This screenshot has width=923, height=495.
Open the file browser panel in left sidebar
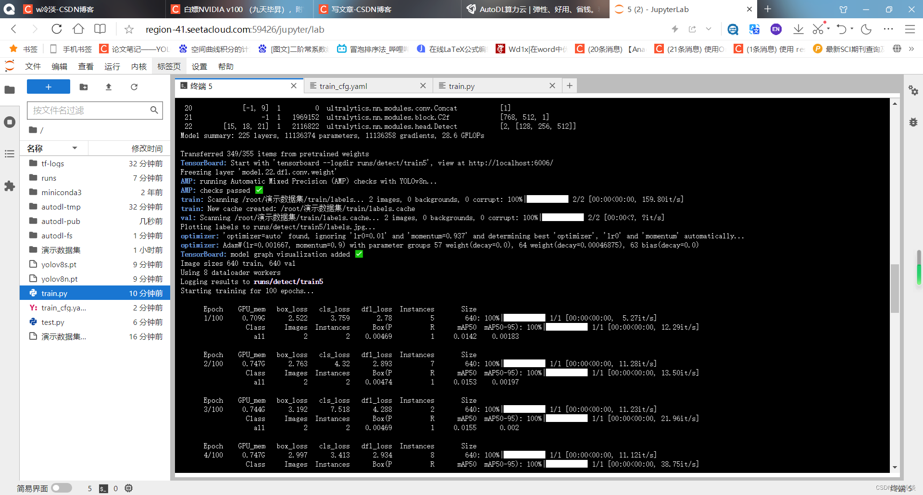coord(10,90)
